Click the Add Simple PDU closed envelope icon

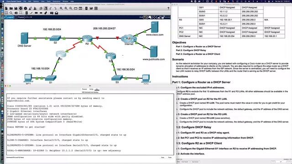[52, 13]
